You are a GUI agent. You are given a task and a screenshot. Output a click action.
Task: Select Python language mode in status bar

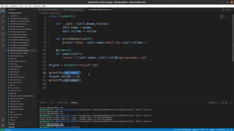(x=212, y=130)
